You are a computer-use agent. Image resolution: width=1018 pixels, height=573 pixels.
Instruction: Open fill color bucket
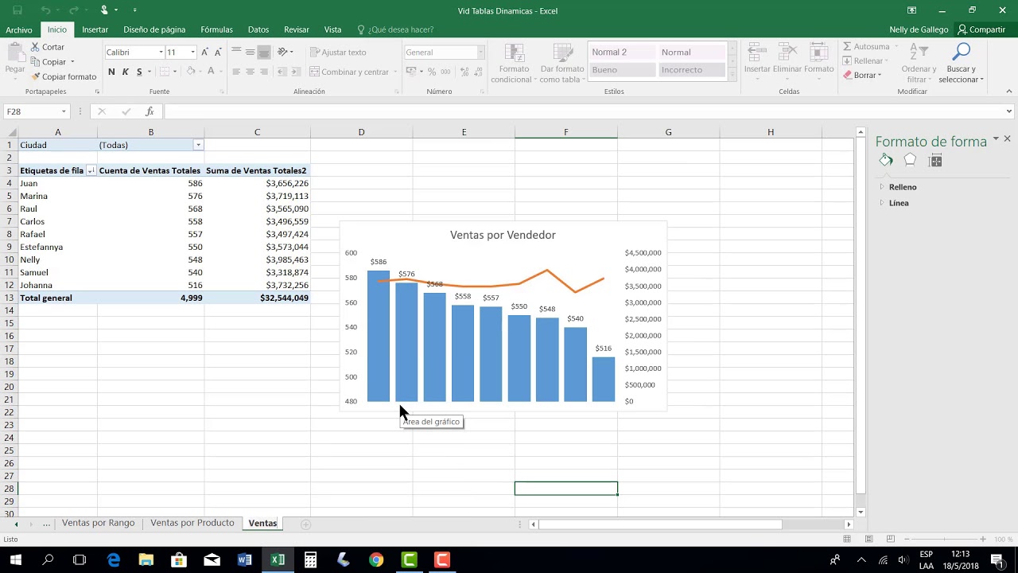point(190,72)
